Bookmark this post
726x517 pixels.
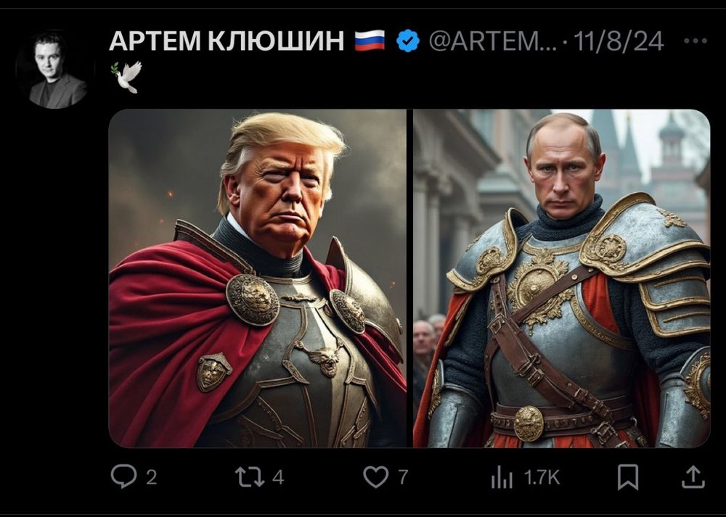tap(628, 477)
